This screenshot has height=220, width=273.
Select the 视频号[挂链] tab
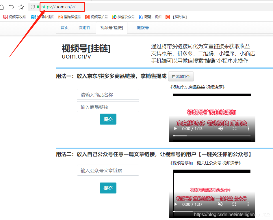(112, 28)
